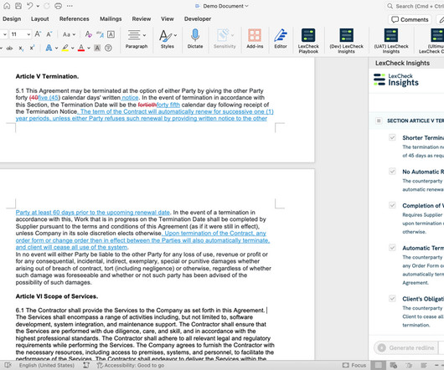Screen dimensions: 444x370
Task: Open the Add-ins gallery
Action: pos(255,39)
